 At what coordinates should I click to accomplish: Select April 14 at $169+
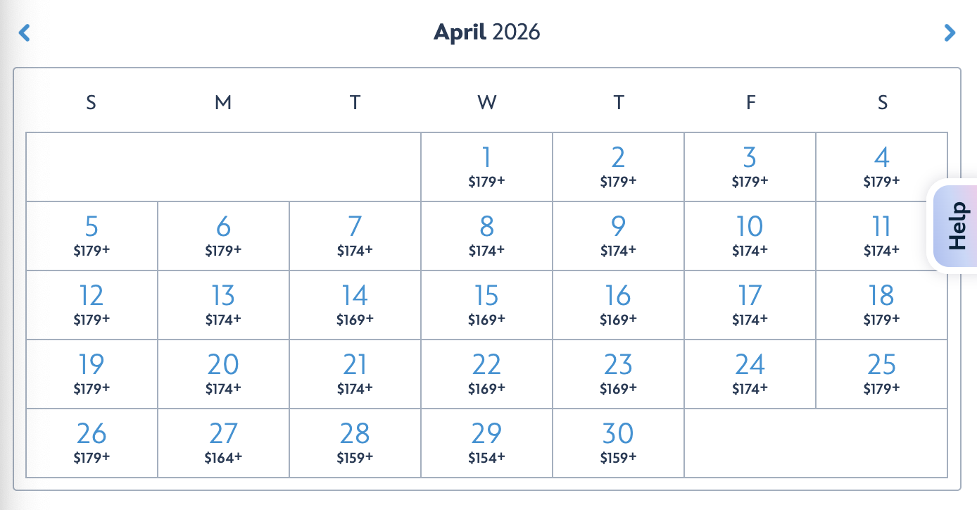pyautogui.click(x=355, y=305)
